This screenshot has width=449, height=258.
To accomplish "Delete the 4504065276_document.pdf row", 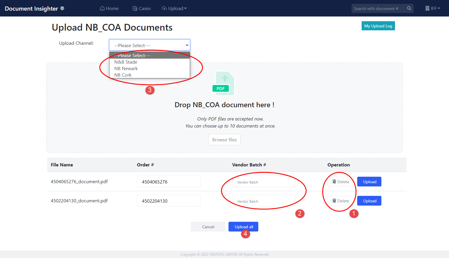I will 341,182.
